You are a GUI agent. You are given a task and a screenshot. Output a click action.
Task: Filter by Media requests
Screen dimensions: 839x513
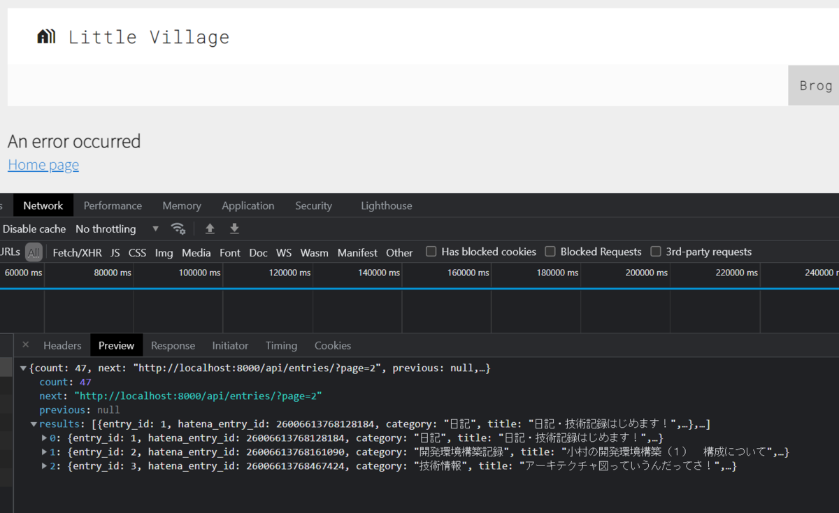pos(196,252)
